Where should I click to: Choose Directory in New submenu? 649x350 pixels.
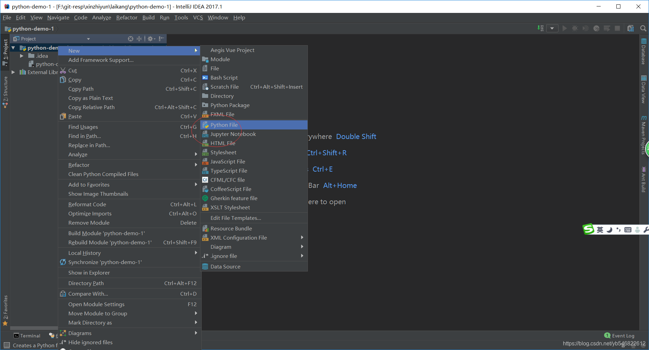pos(254,96)
